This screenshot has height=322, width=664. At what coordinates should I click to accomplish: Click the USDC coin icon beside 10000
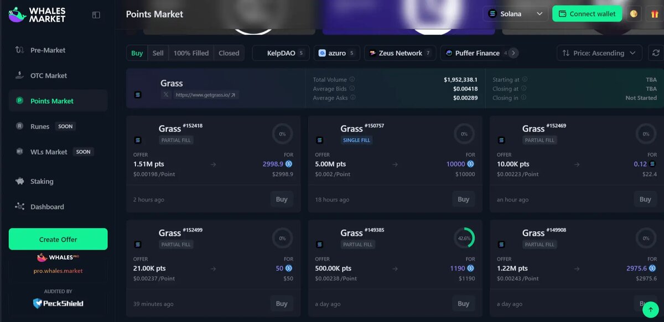click(470, 164)
